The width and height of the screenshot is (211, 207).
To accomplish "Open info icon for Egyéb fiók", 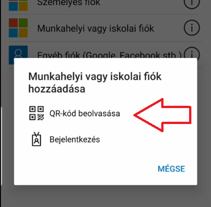I will pyautogui.click(x=192, y=53).
